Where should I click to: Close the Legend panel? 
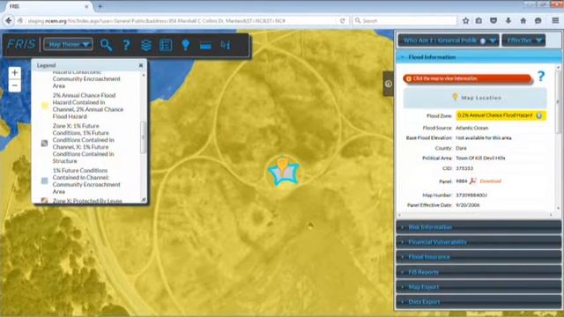(x=141, y=65)
